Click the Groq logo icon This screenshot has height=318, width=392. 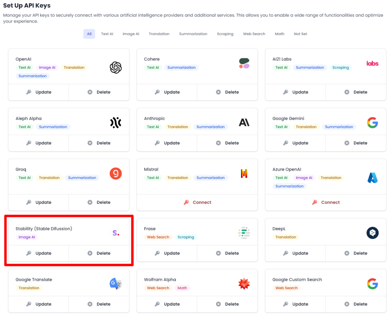click(x=115, y=173)
